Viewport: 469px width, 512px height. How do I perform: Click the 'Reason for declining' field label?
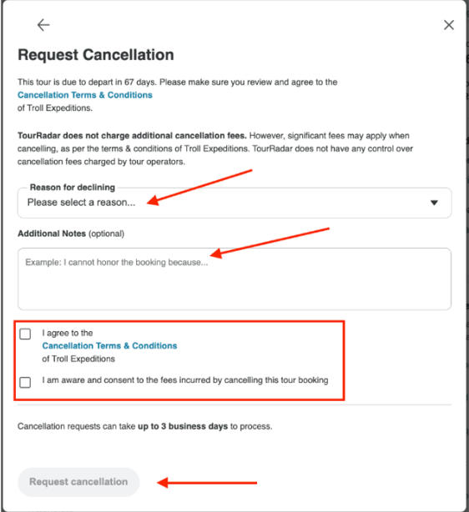(73, 188)
